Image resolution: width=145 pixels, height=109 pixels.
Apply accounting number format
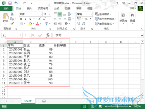[79, 19]
